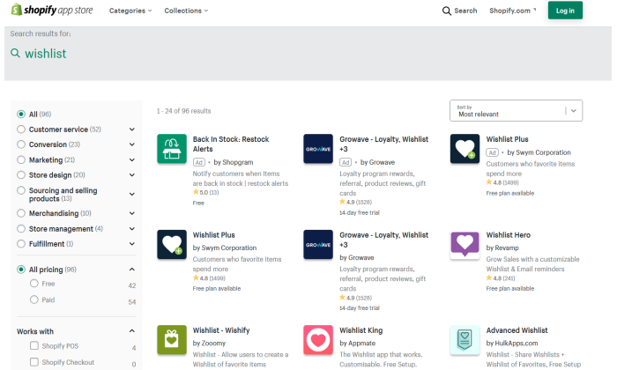Open the Wishlist - Wishify gift icon
Image resolution: width=617 pixels, height=370 pixels.
point(172,340)
